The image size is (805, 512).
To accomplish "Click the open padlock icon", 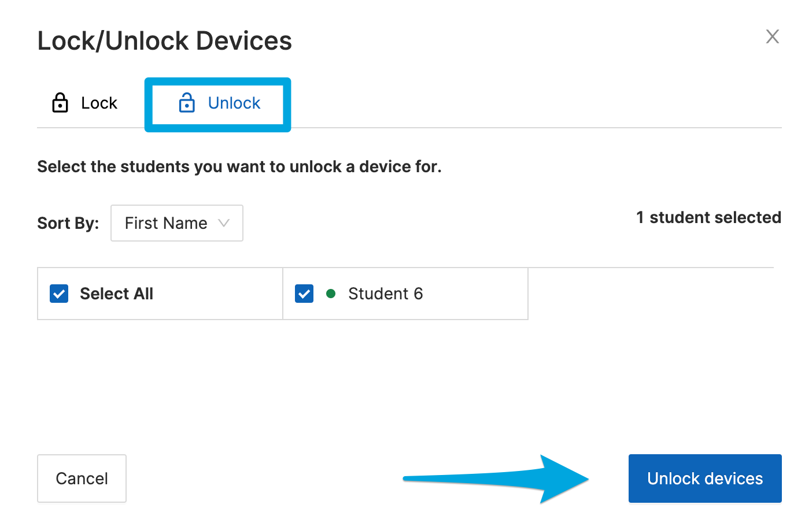I will [x=187, y=102].
